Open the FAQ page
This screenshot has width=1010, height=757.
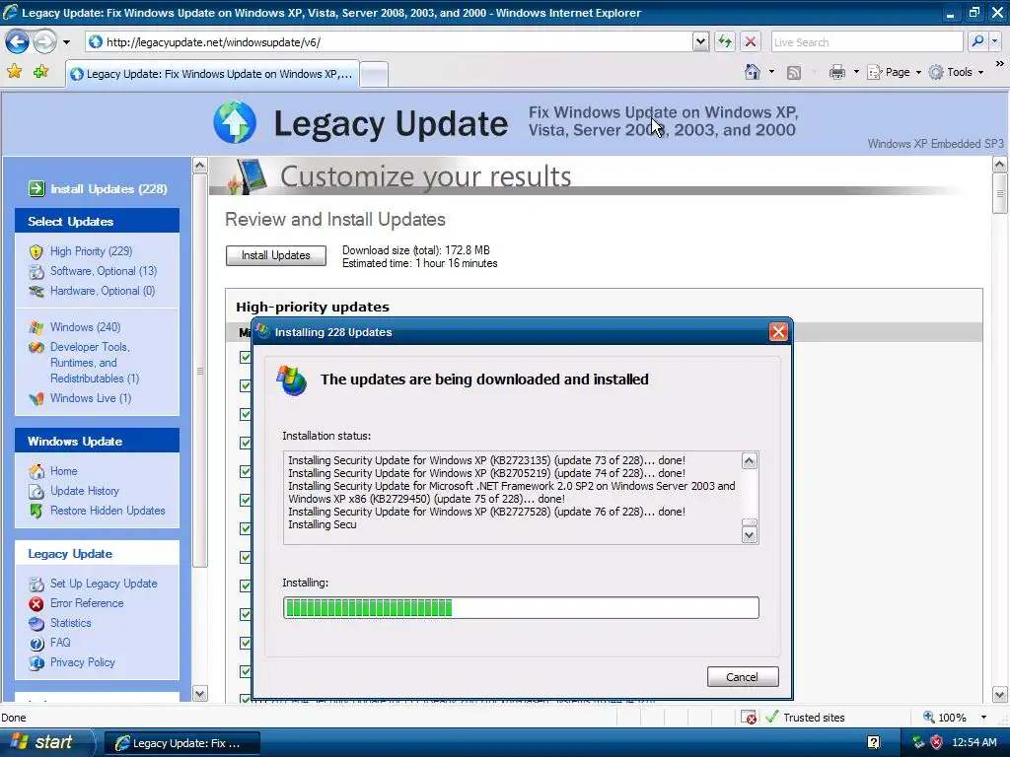coord(60,643)
